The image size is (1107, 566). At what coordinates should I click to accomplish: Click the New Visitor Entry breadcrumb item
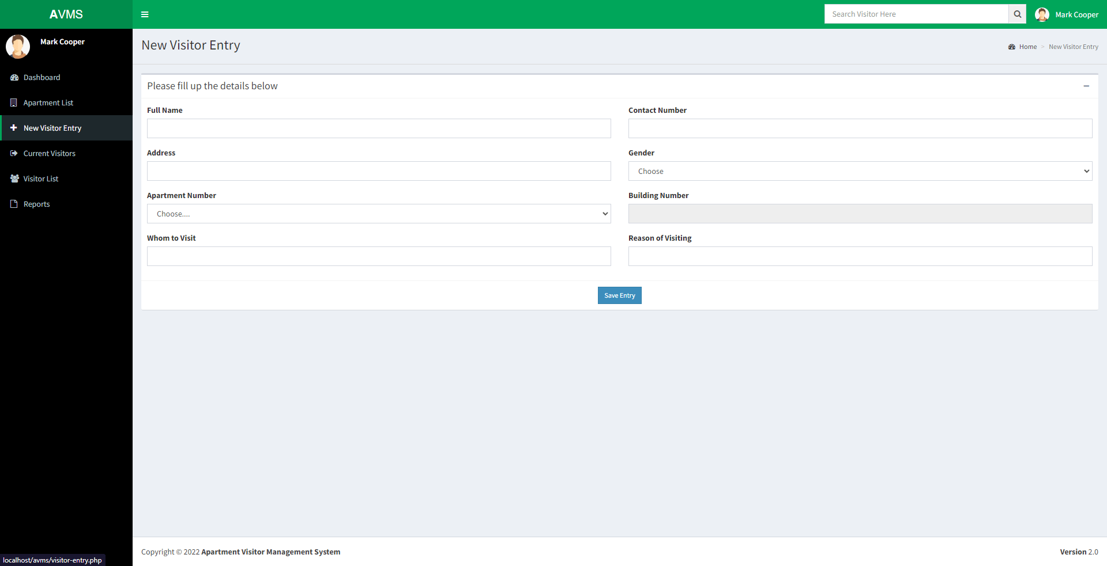click(1073, 47)
